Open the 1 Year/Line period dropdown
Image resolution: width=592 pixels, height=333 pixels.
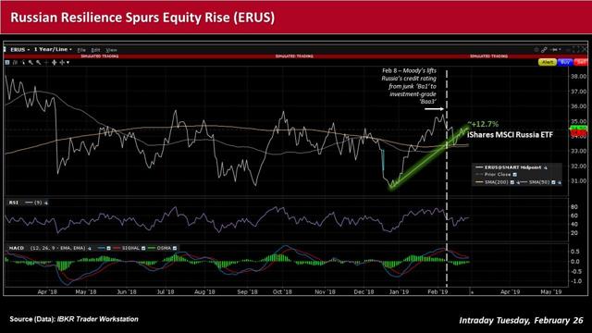click(x=53, y=49)
